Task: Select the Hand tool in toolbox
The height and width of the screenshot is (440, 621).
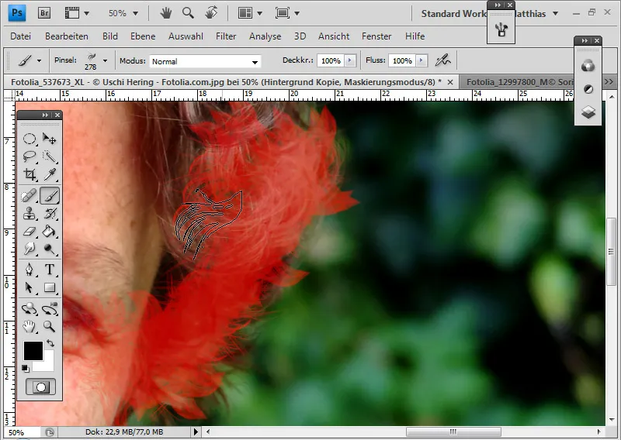Action: (x=29, y=327)
